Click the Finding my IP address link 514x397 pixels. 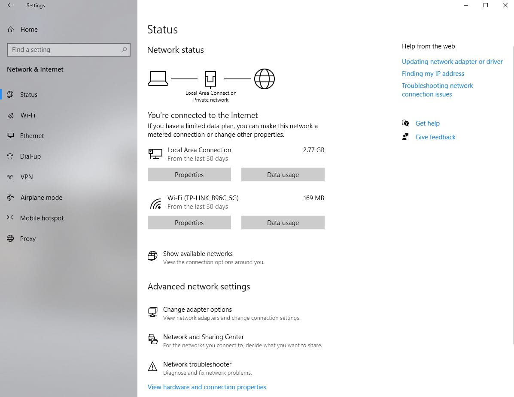433,74
